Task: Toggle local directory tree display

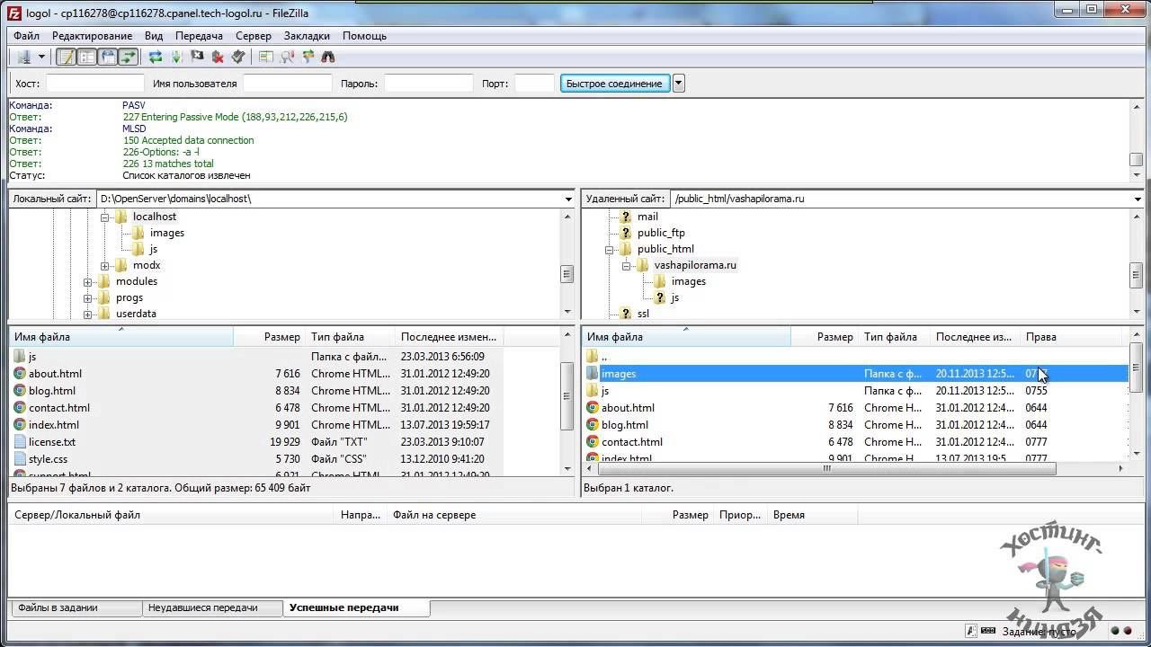Action: [x=86, y=57]
